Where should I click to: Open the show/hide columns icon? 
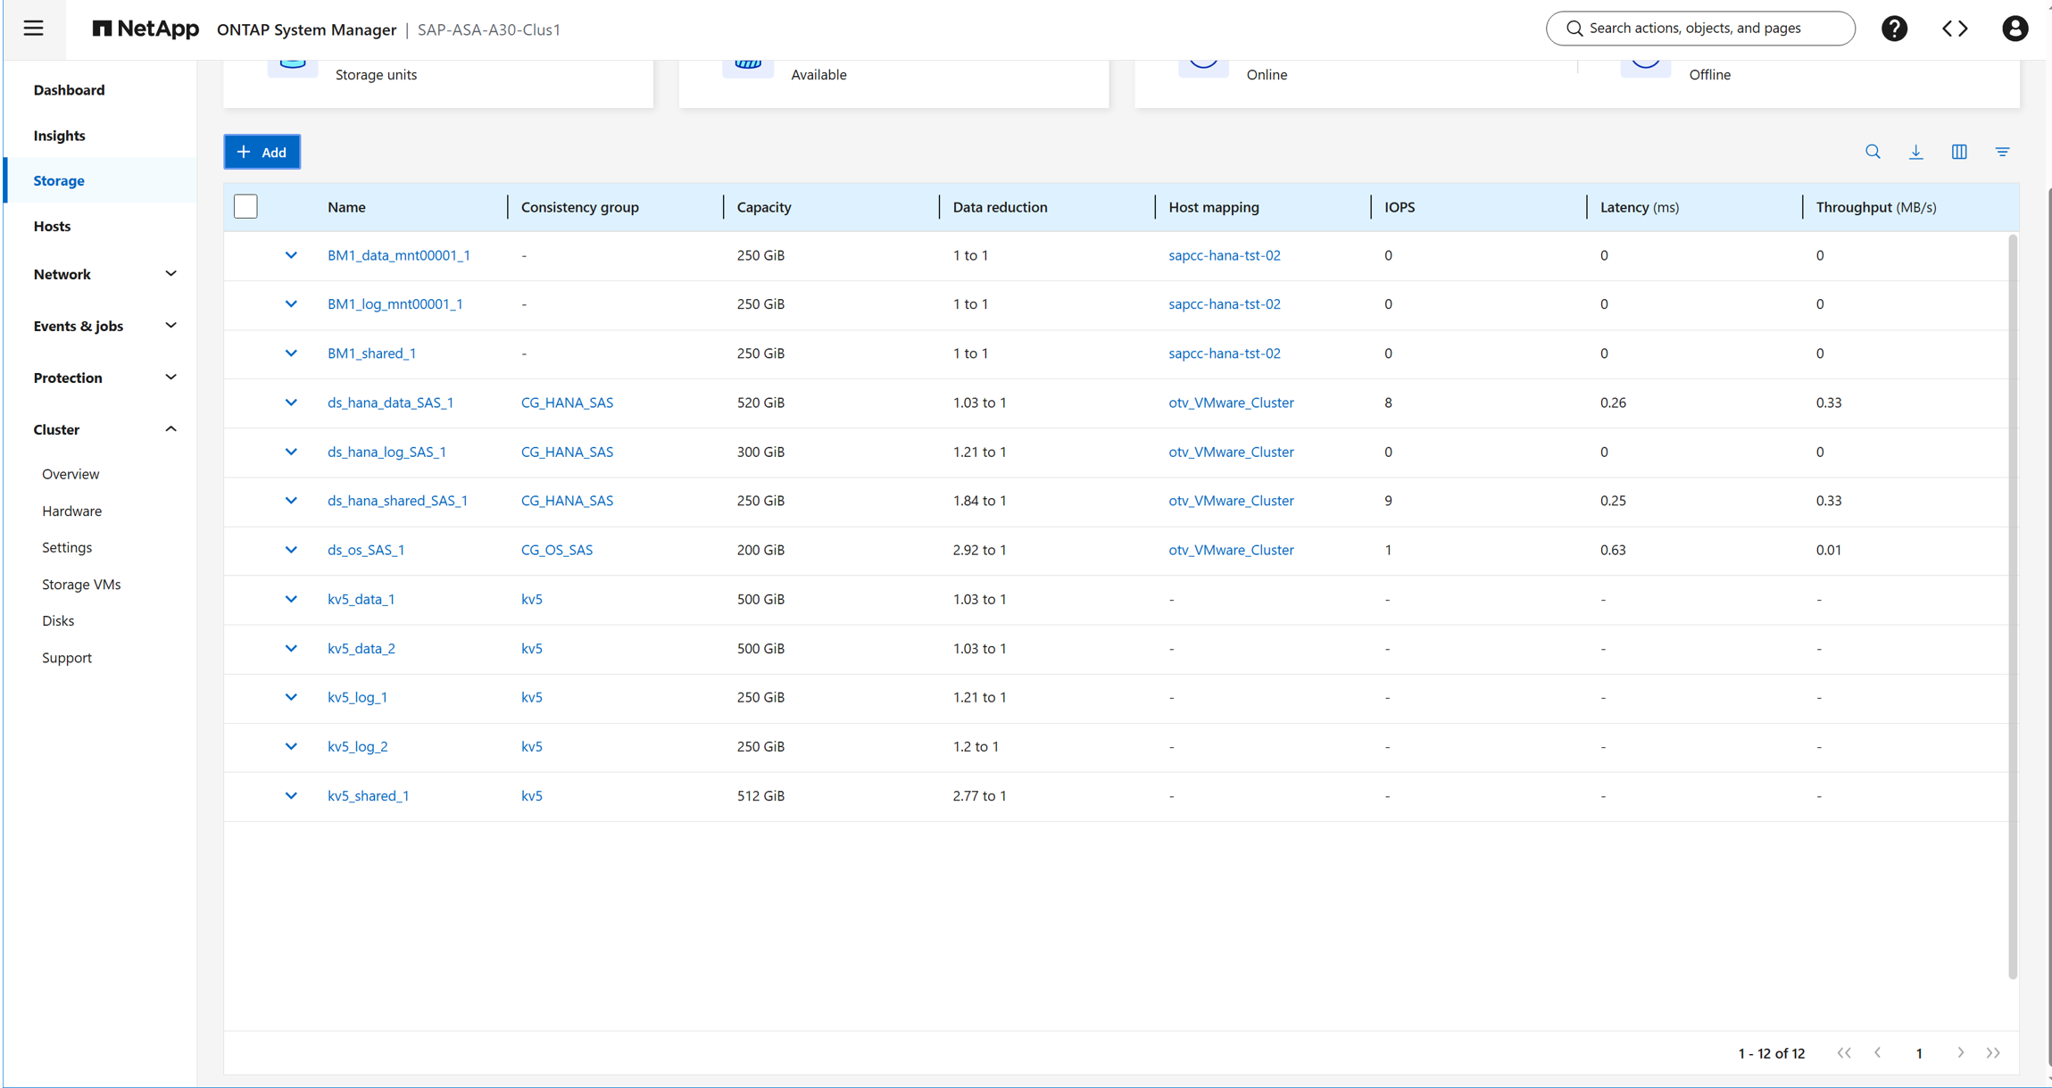pyautogui.click(x=1959, y=152)
